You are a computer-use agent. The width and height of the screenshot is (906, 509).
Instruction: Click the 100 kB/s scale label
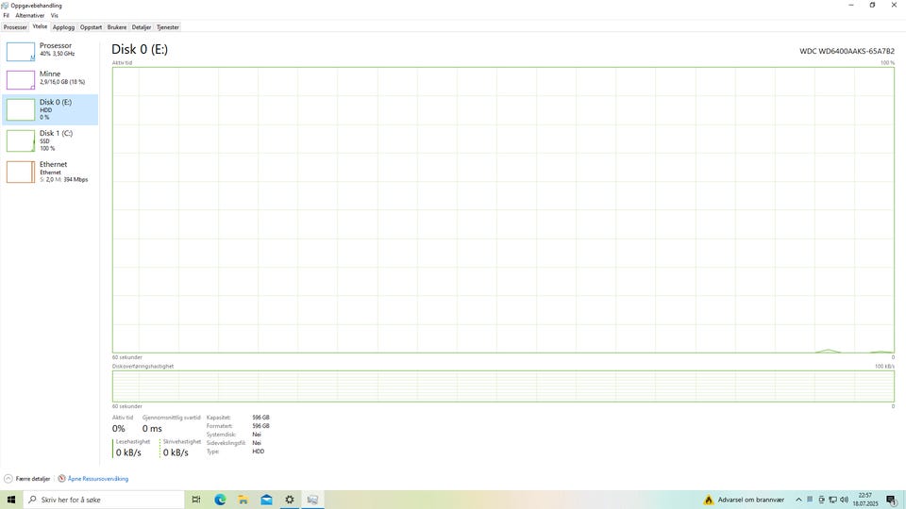click(884, 367)
